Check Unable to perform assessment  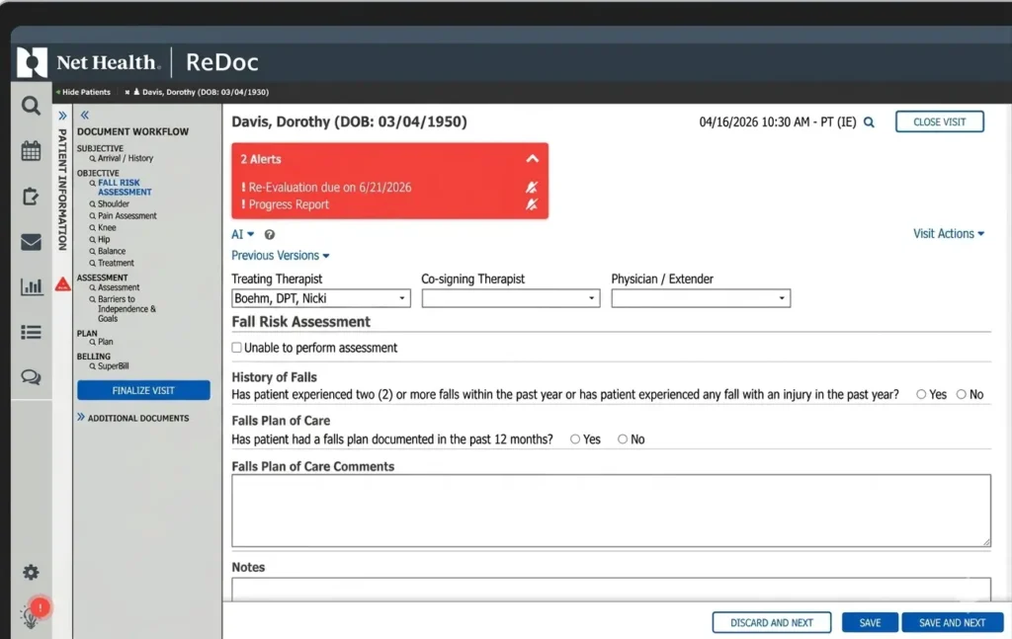pyautogui.click(x=237, y=348)
